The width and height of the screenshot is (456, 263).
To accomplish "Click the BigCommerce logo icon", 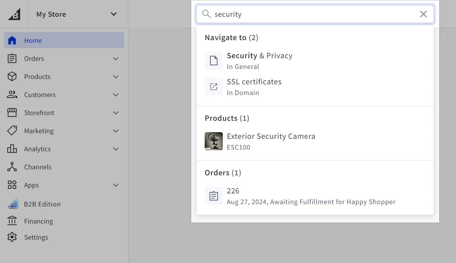I will [14, 14].
